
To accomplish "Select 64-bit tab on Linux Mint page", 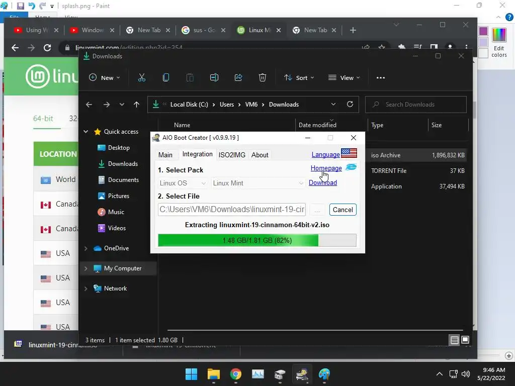I will 43,119.
